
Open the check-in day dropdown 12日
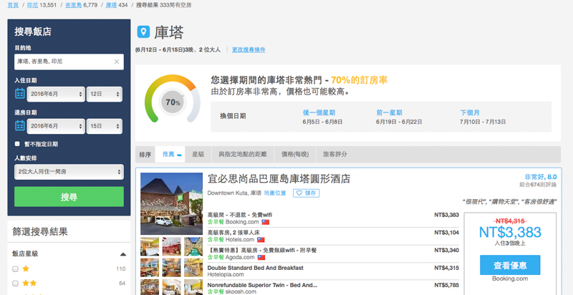point(105,95)
